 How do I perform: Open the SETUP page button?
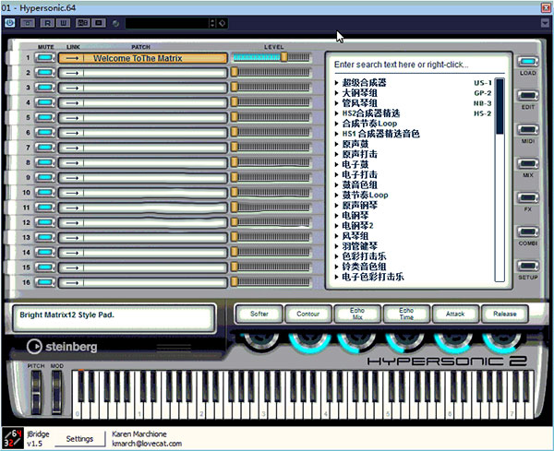coord(528,266)
